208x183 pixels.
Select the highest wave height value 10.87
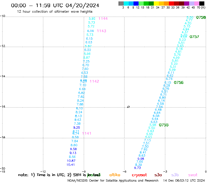[x=71, y=161]
